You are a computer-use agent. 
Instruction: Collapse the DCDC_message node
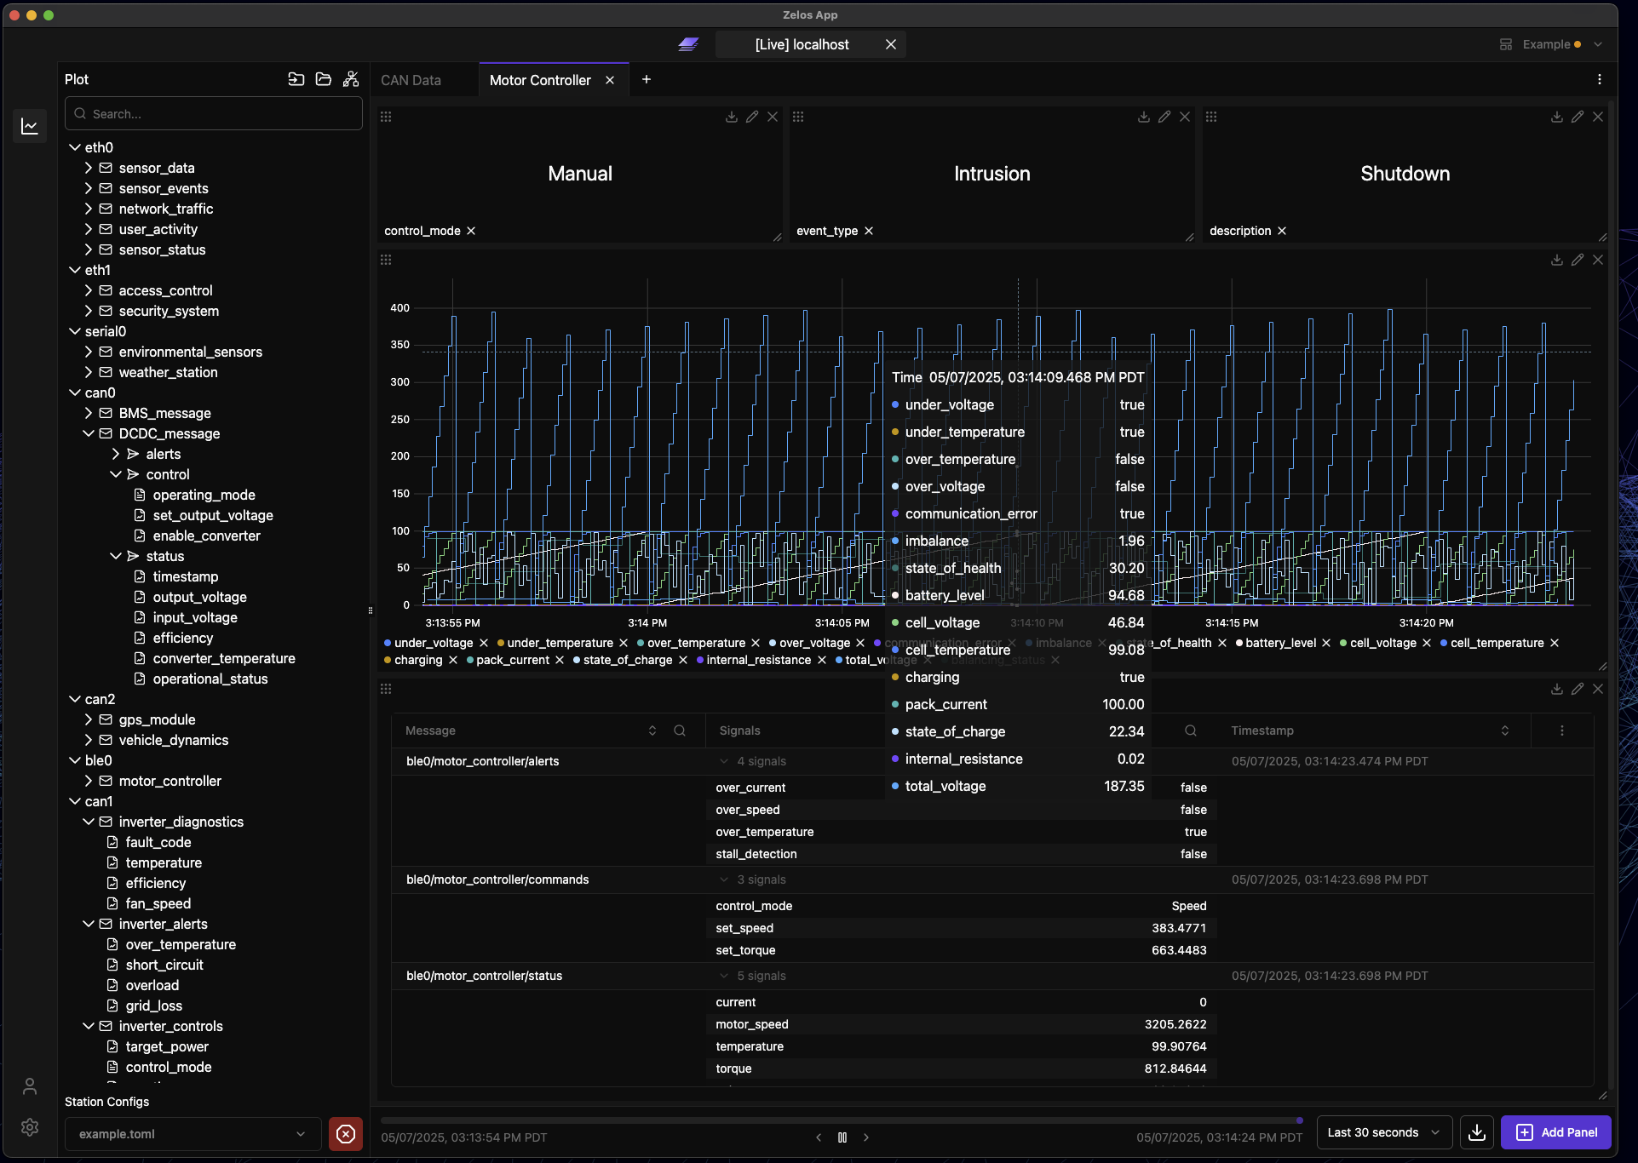(x=89, y=433)
